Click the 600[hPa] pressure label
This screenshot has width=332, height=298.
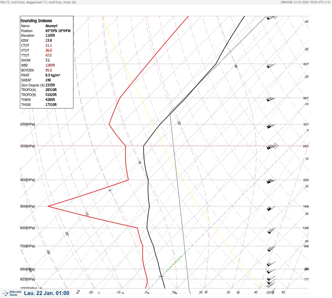pos(27,228)
